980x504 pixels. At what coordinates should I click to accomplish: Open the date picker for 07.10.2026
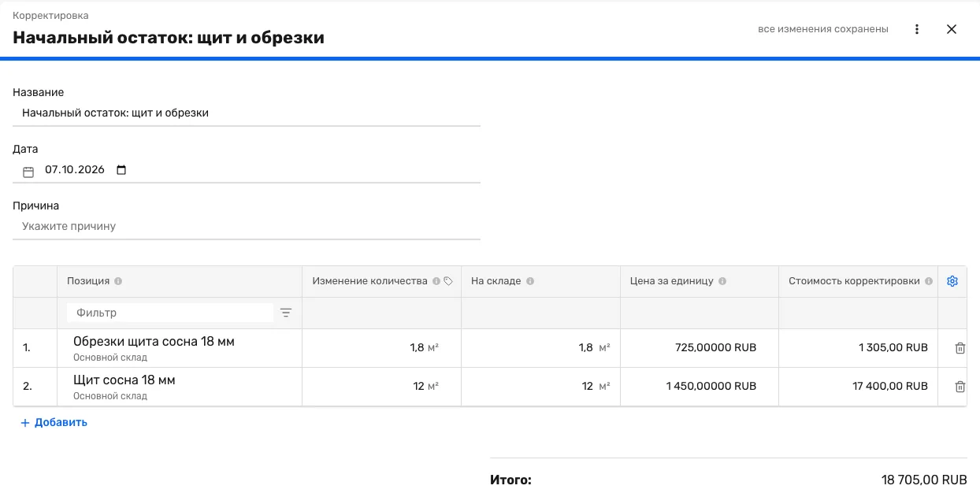click(121, 169)
